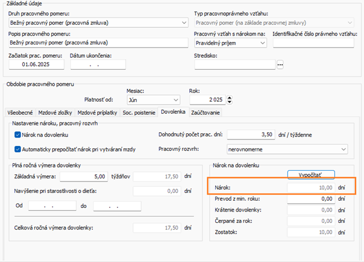This screenshot has width=364, height=262.
Task: Switch to the Zaúčtovanie tab
Action: [206, 113]
